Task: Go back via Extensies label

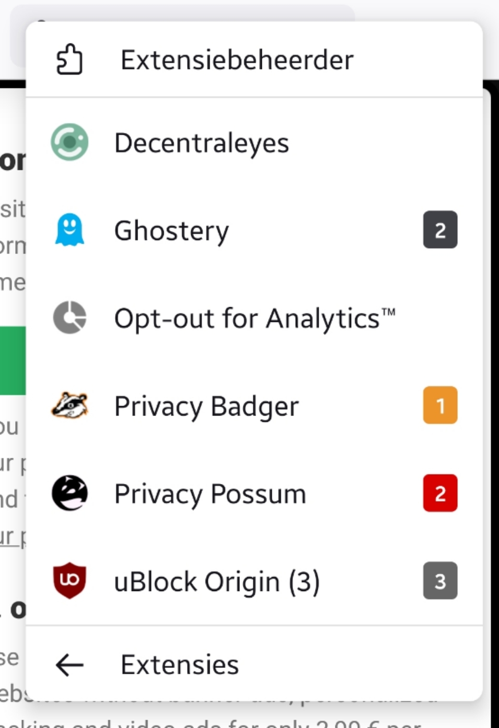Action: (x=180, y=665)
